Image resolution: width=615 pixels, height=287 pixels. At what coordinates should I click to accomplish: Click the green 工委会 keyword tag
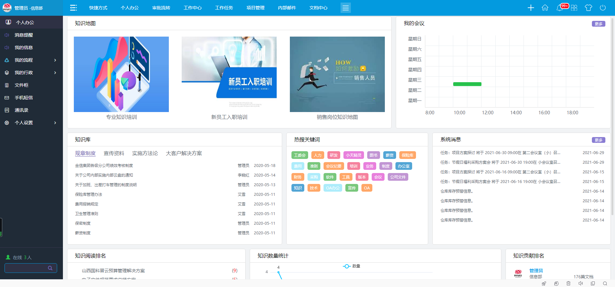pyautogui.click(x=299, y=155)
